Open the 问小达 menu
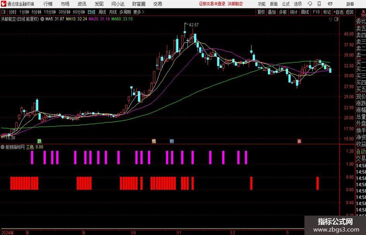 click(118, 4)
